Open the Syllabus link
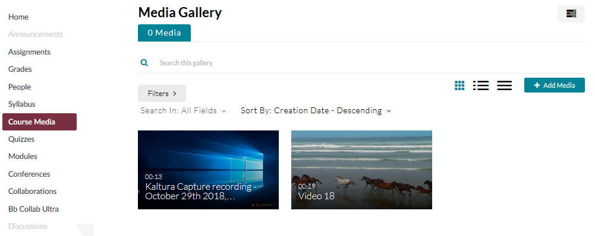 [21, 104]
